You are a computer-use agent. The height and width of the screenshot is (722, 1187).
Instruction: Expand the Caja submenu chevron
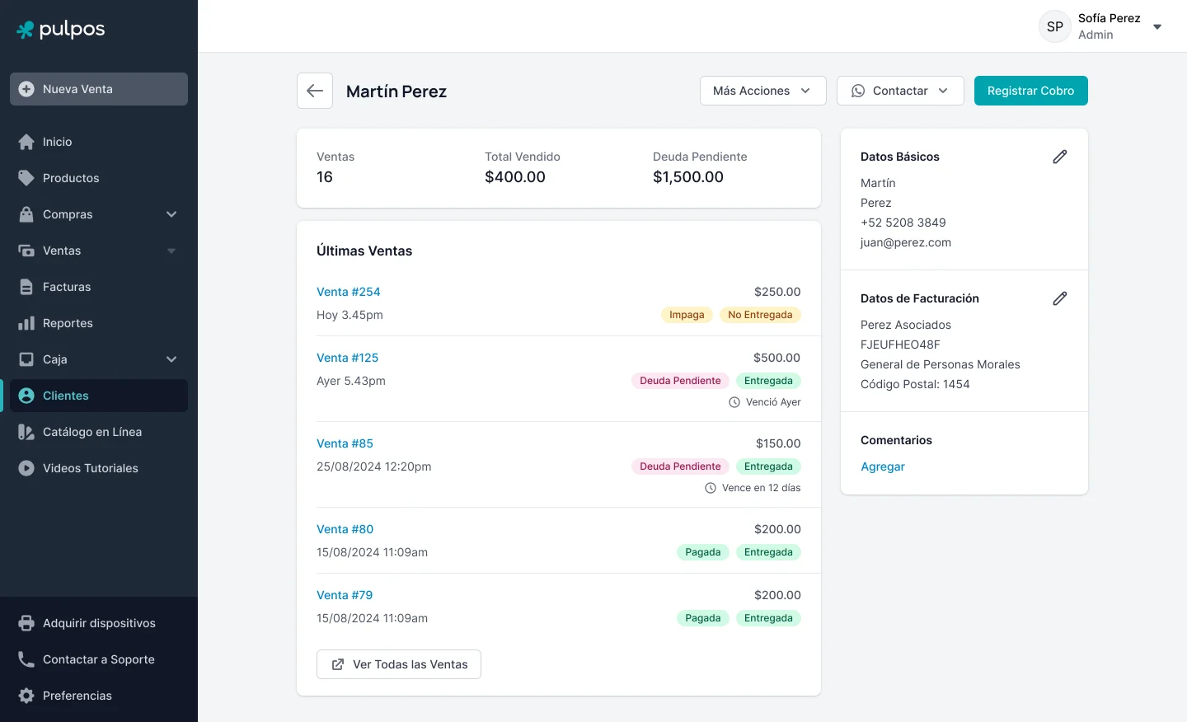(x=171, y=359)
